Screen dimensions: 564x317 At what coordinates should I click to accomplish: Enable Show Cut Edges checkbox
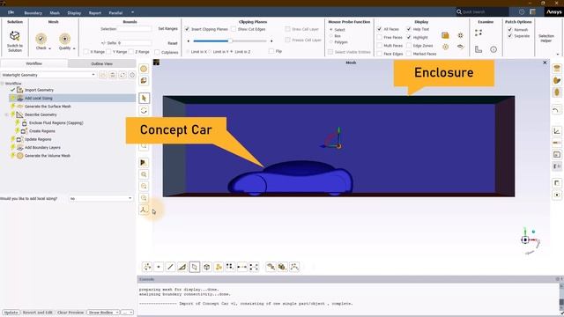234,29
